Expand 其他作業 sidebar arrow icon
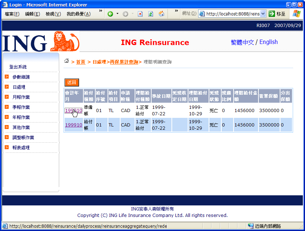This screenshot has width=305, height=231. pos(6,127)
